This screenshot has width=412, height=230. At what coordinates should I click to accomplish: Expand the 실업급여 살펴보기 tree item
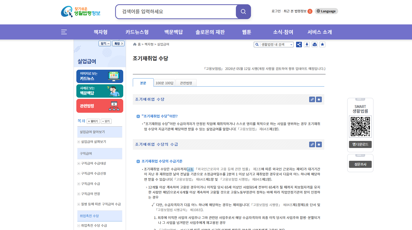79,142
